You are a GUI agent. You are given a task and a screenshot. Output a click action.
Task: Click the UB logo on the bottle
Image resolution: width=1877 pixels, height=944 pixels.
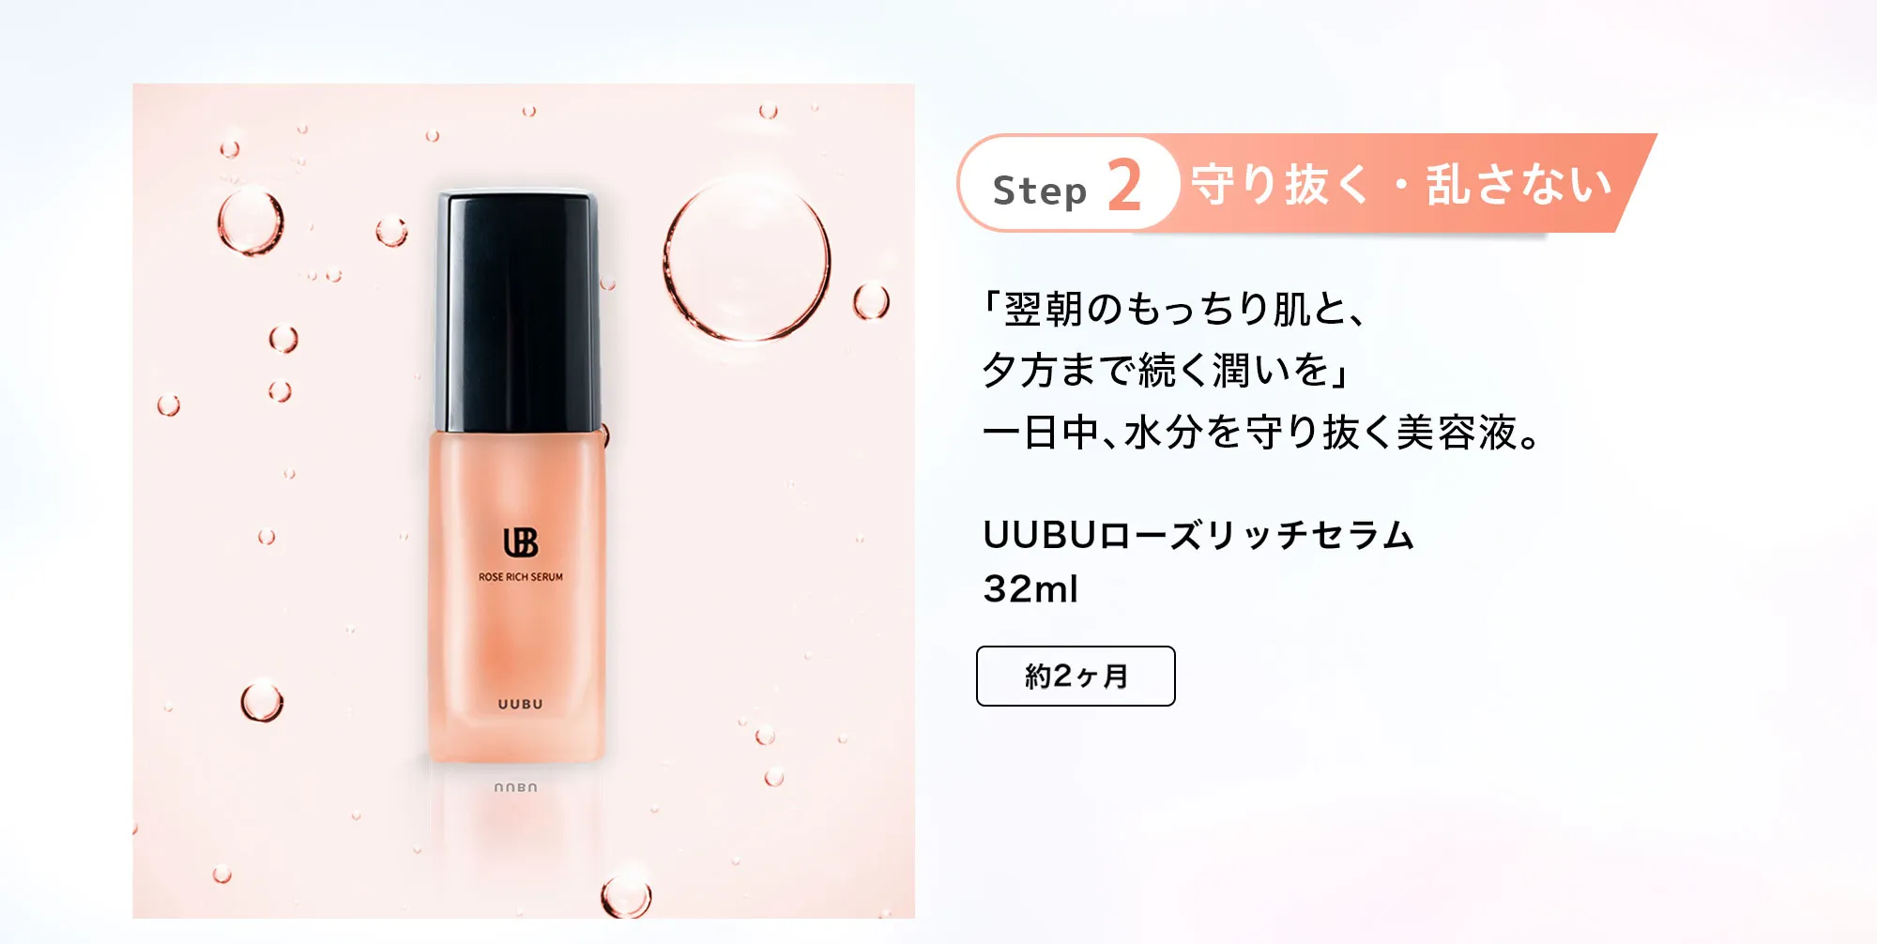(x=521, y=542)
